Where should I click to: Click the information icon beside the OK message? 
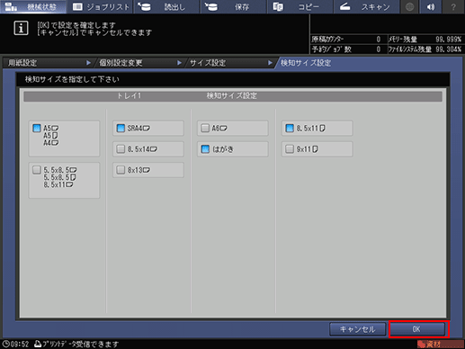point(21,28)
